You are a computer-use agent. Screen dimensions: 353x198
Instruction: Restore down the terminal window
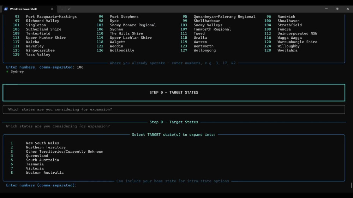pyautogui.click(x=337, y=9)
